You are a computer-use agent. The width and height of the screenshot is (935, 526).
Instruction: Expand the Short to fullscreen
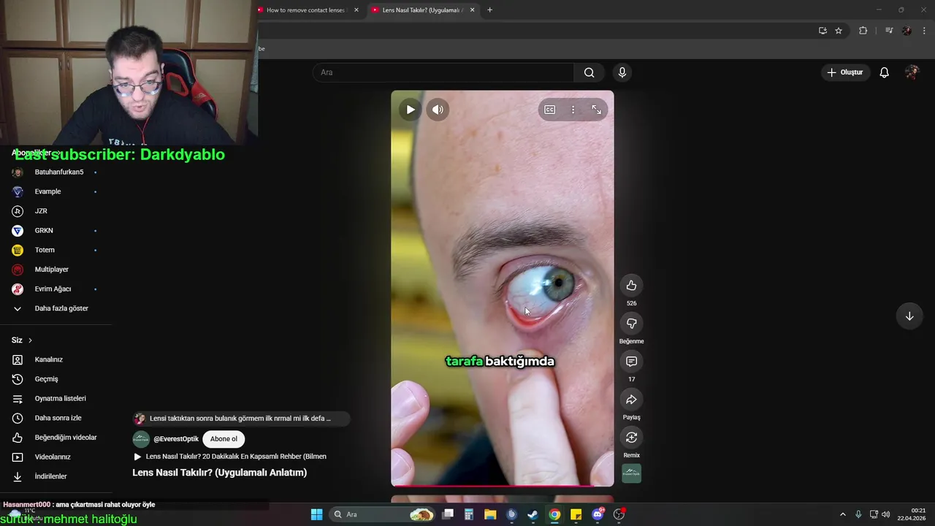point(597,110)
